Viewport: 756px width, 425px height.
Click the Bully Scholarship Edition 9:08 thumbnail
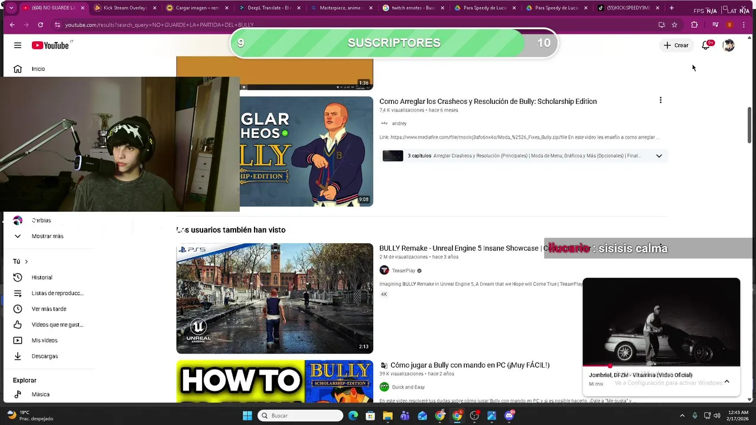(x=306, y=152)
